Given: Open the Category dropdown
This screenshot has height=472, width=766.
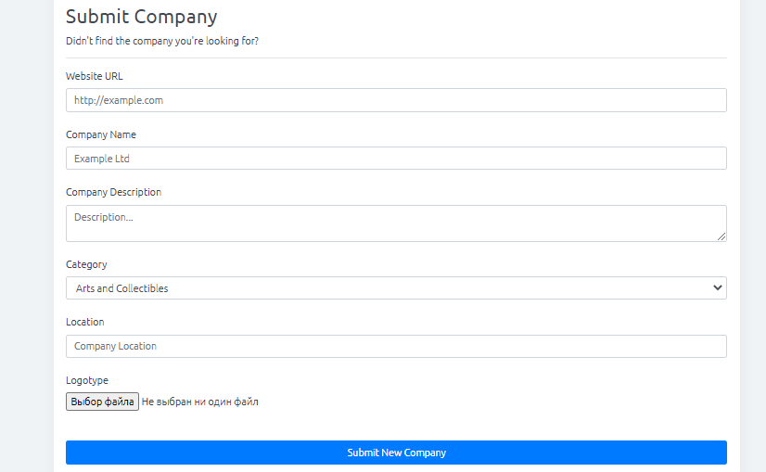Looking at the screenshot, I should (396, 288).
